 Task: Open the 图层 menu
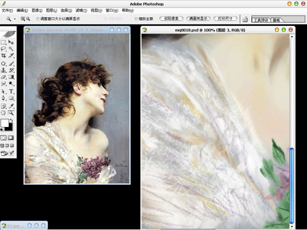pyautogui.click(x=52, y=10)
